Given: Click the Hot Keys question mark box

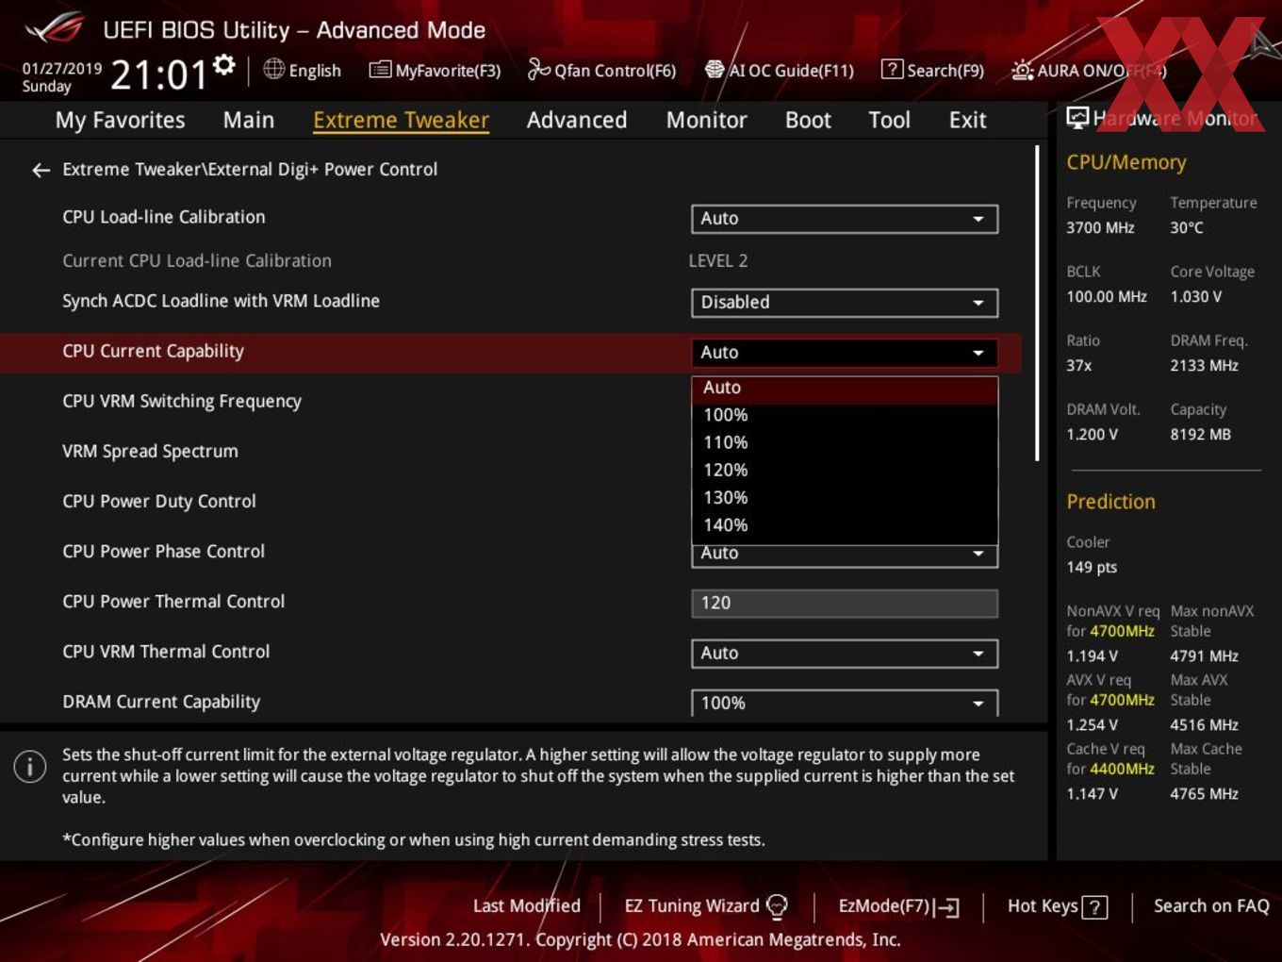Looking at the screenshot, I should click(x=1094, y=907).
